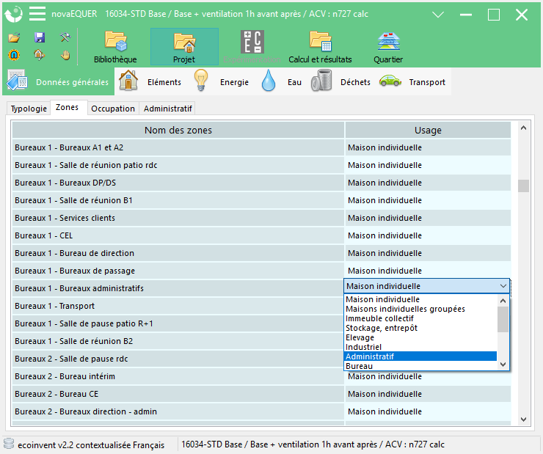Select zone Bureaux 1 - Transport
543x454 pixels.
(x=178, y=306)
